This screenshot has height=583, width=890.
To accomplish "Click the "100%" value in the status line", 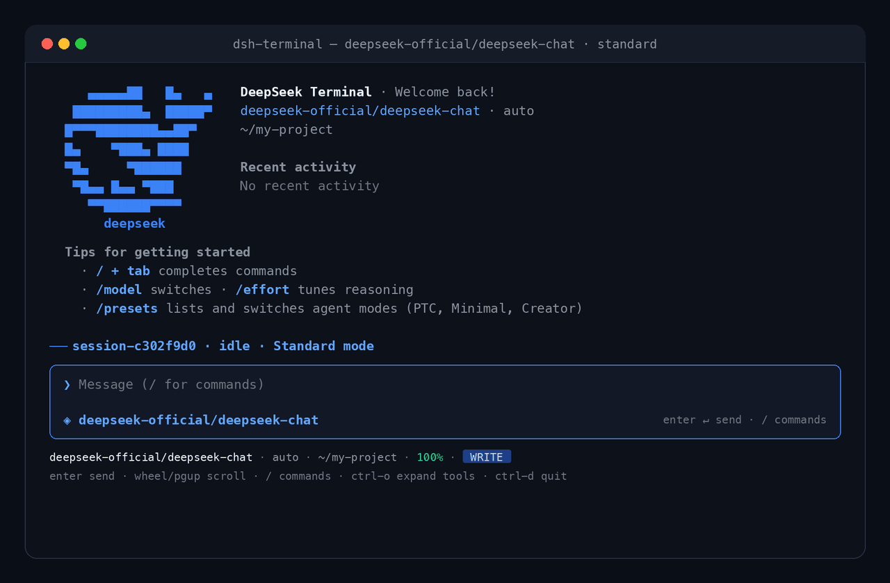I will 430,457.
